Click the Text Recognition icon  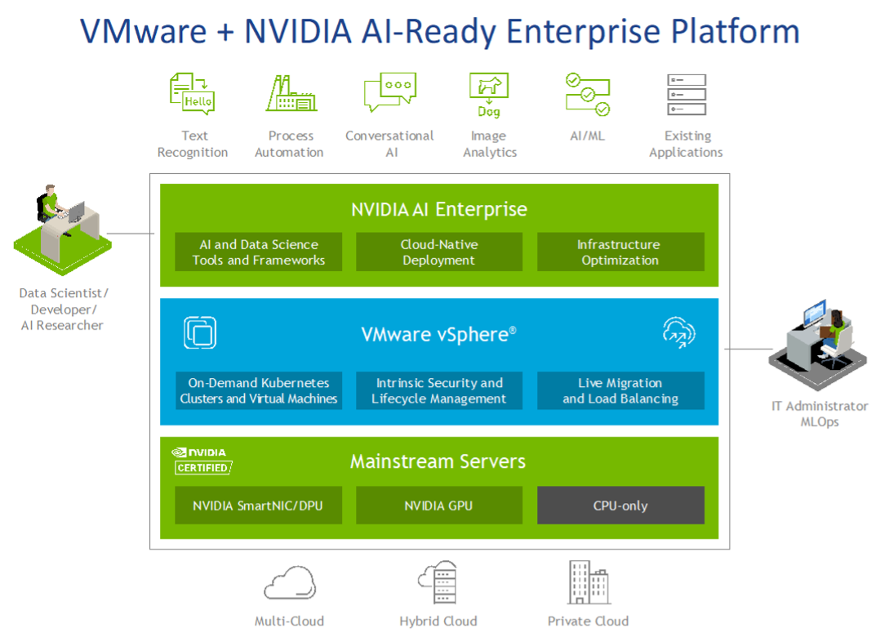click(192, 93)
